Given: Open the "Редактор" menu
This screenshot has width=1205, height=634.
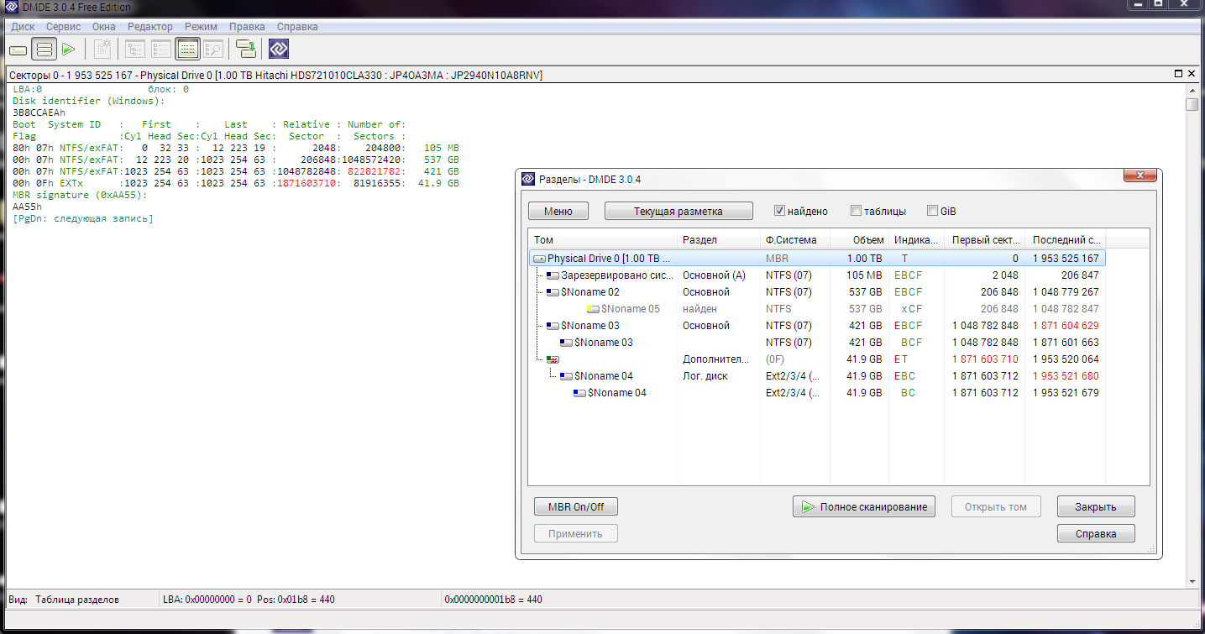Looking at the screenshot, I should coord(150,27).
